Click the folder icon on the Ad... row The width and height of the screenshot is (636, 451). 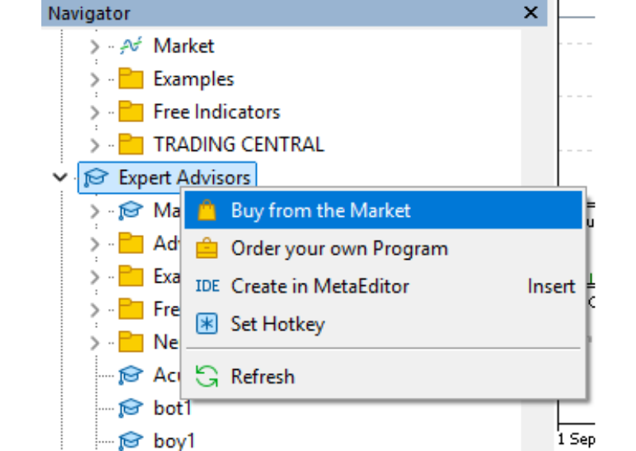(131, 243)
